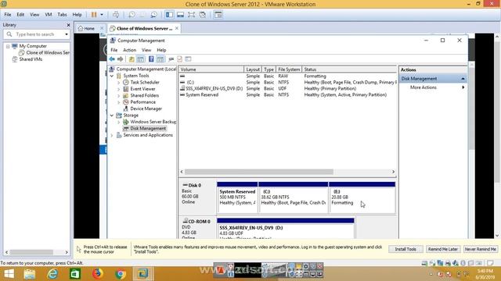Open Computer Management Help menu
501x281 pixels.
pos(161,50)
